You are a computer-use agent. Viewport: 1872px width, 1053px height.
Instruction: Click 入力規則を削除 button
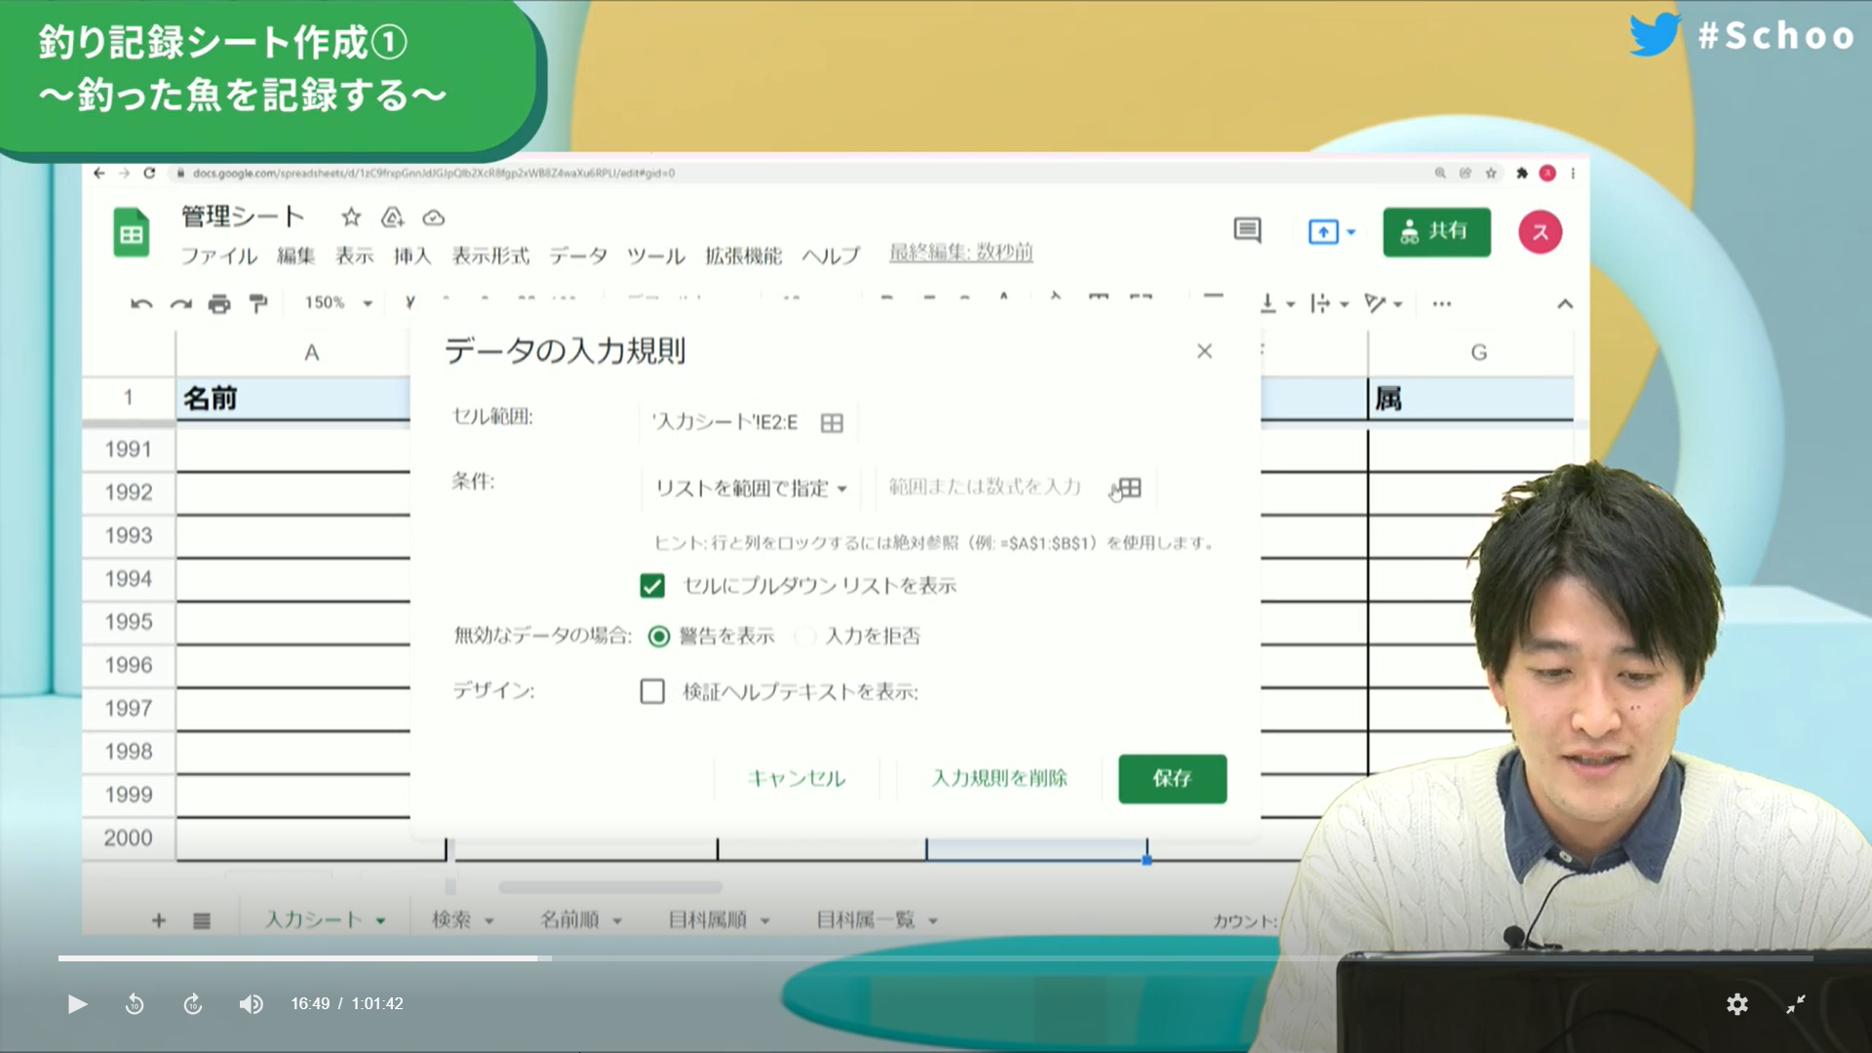point(999,778)
